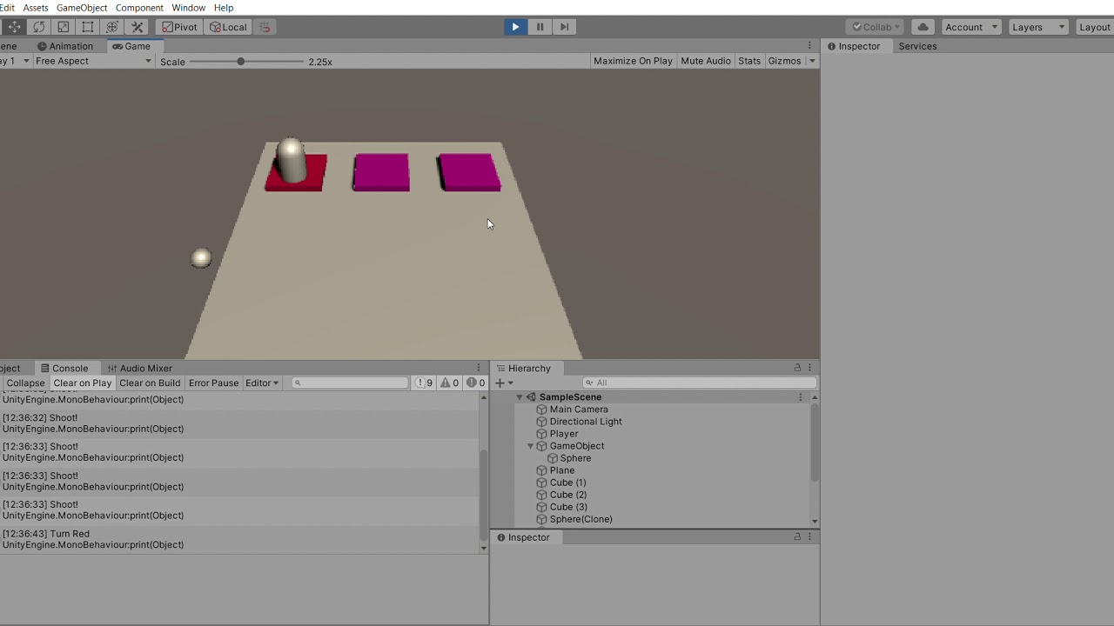Toggle Pivot handle position button
The height and width of the screenshot is (626, 1114).
tap(179, 27)
